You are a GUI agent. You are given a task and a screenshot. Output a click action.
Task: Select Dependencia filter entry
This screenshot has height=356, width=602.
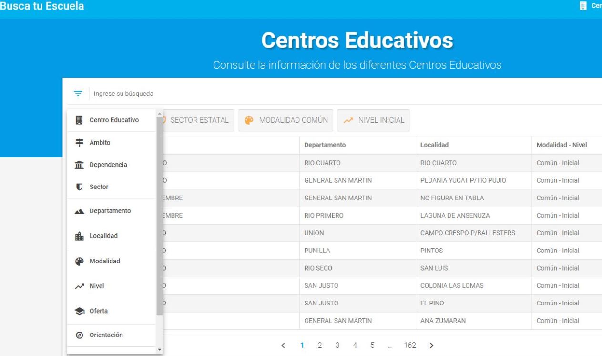[112, 165]
